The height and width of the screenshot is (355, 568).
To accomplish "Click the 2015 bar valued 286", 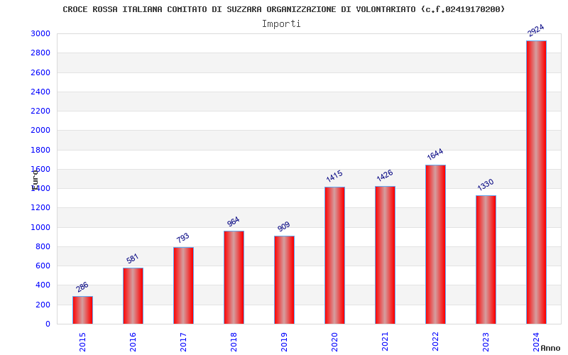I will pos(82,310).
